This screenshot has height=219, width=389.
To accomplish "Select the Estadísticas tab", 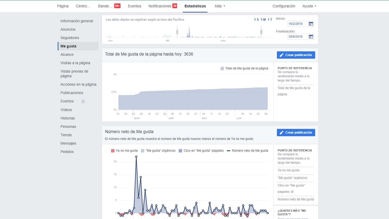I will click(x=195, y=6).
